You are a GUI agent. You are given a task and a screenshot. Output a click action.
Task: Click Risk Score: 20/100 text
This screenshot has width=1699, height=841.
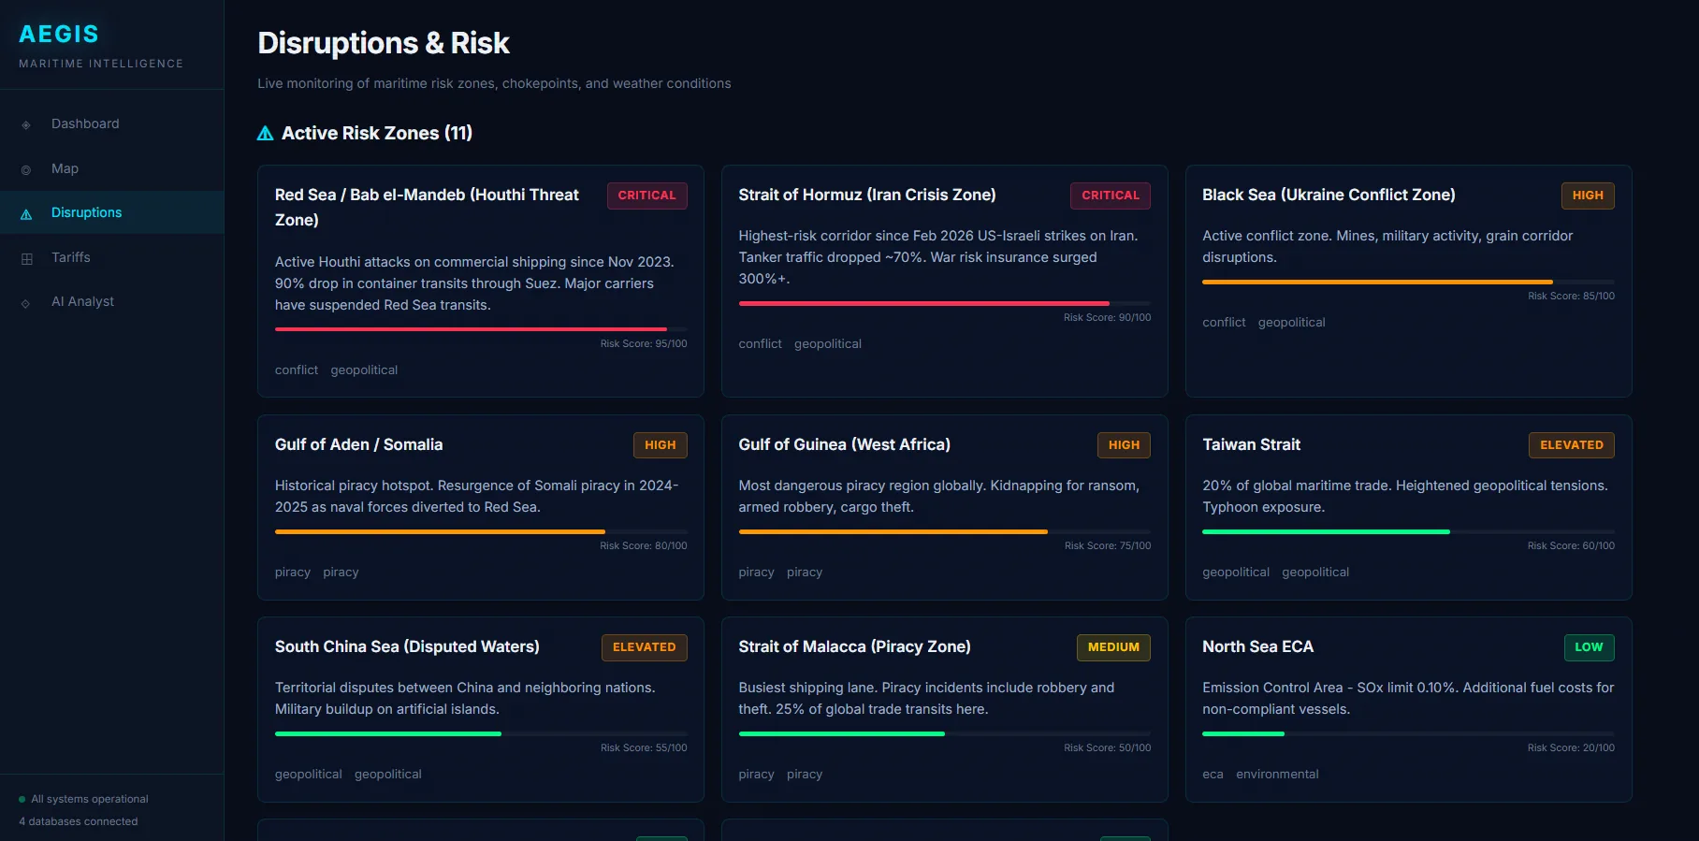click(1571, 748)
